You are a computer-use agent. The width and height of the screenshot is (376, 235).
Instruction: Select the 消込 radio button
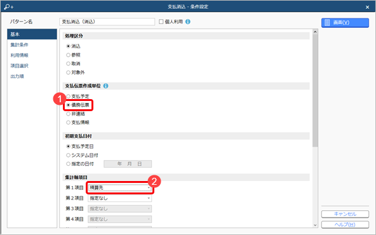click(x=68, y=46)
